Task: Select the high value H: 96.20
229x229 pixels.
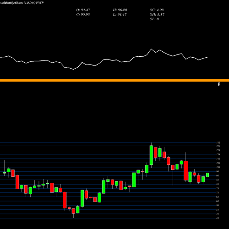Action: 120,10
